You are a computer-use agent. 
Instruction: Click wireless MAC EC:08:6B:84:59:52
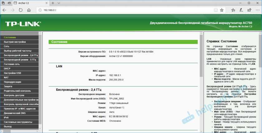[119, 117]
